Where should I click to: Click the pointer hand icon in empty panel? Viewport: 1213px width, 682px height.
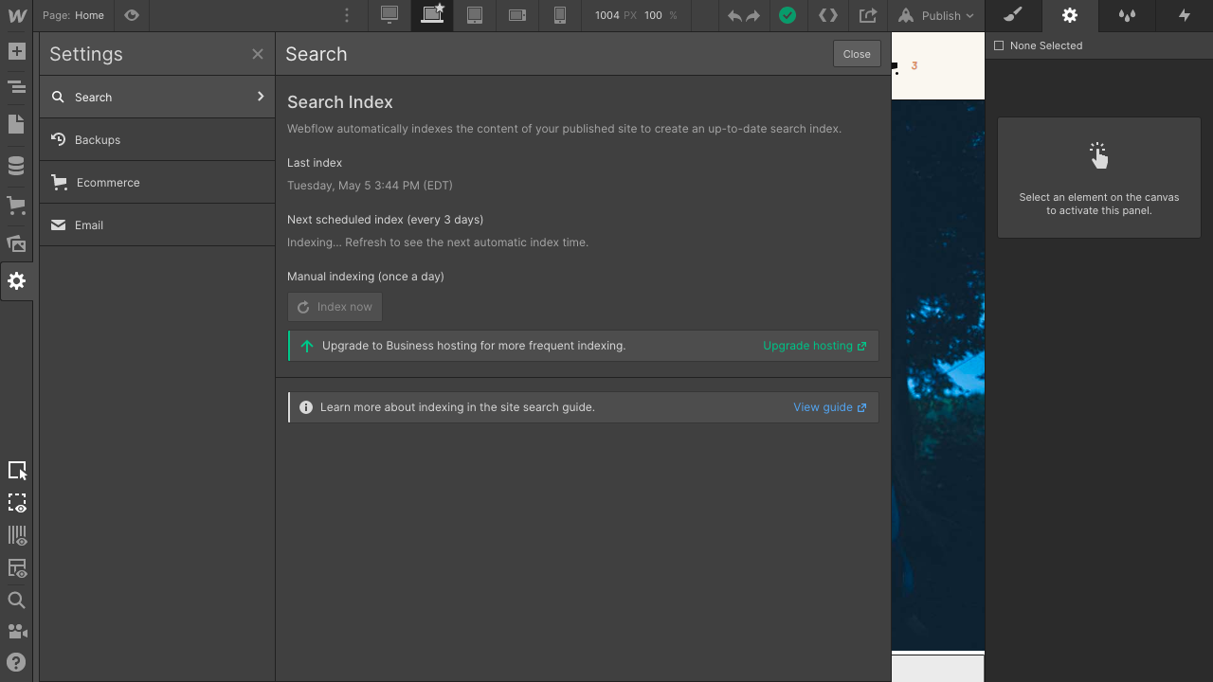1098,156
